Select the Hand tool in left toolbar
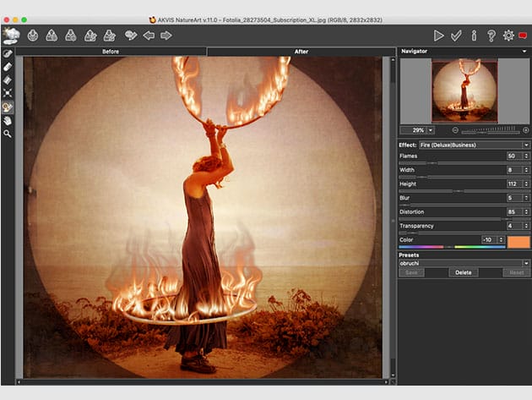This screenshot has height=400, width=532. pyautogui.click(x=8, y=120)
